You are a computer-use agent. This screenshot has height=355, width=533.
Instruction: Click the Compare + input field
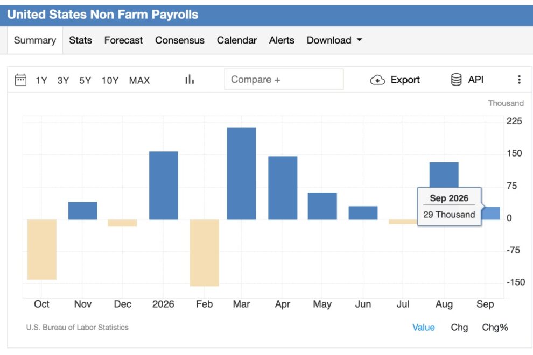pyautogui.click(x=284, y=80)
